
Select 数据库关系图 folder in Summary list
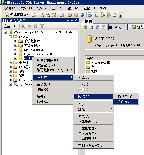[x=98, y=62]
